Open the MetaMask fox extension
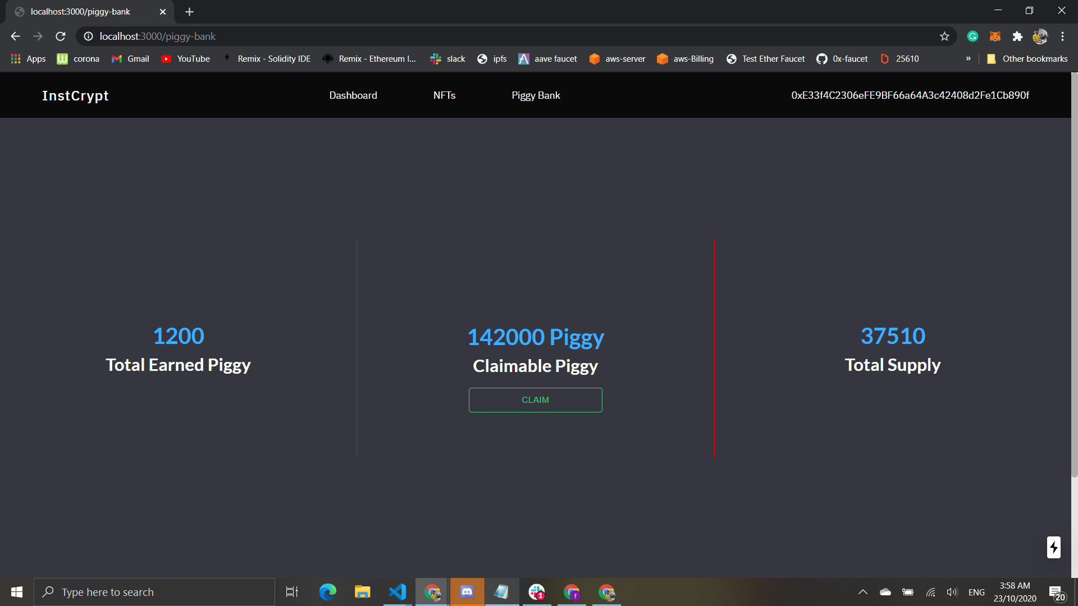The height and width of the screenshot is (606, 1078). 995,36
